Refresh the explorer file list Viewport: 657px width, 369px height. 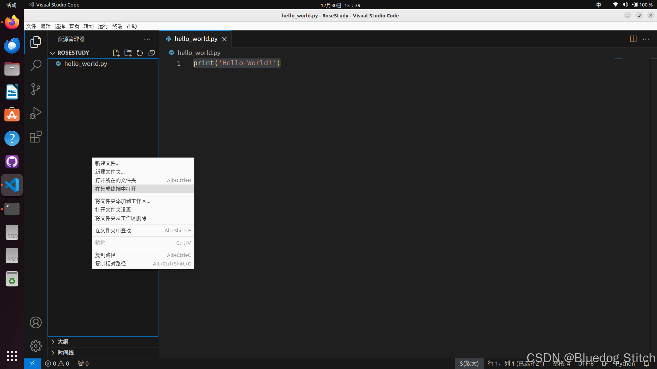(x=140, y=53)
